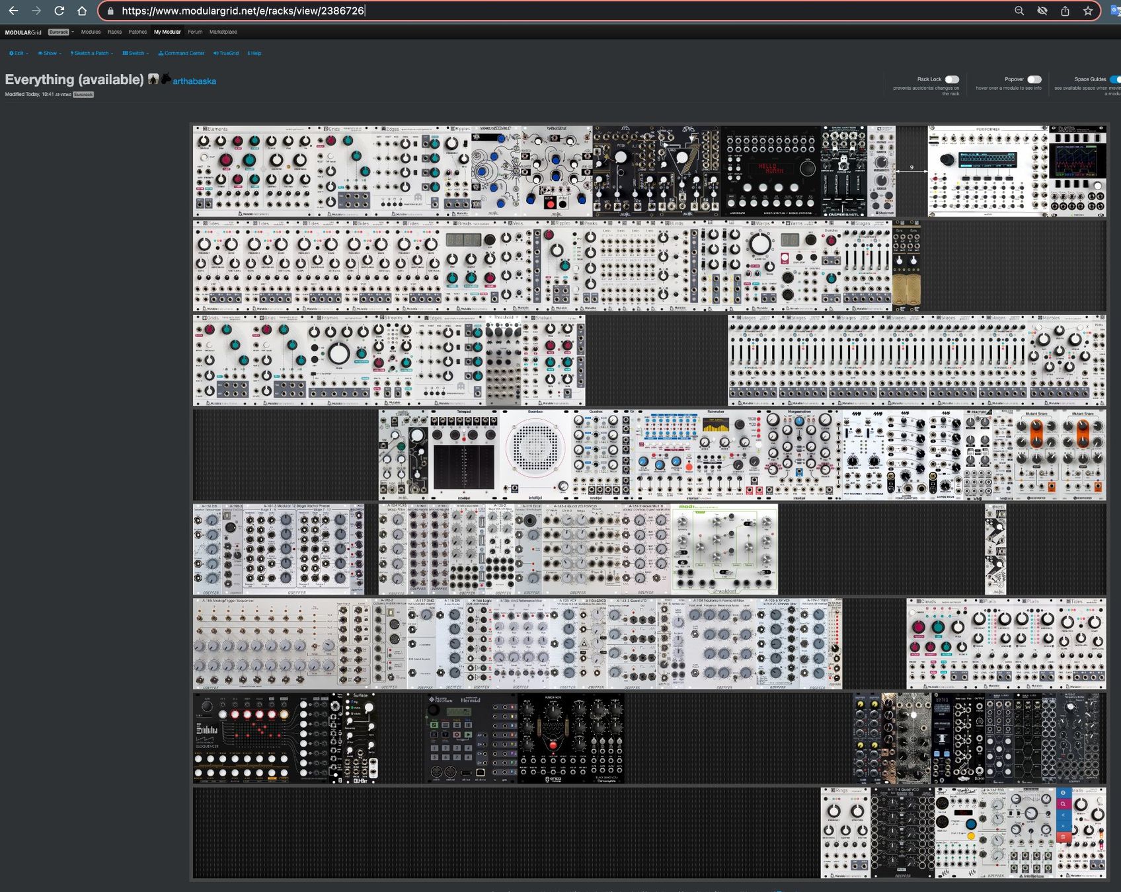Image resolution: width=1121 pixels, height=892 pixels.
Task: Open the Switch dropdown menu
Action: click(135, 53)
